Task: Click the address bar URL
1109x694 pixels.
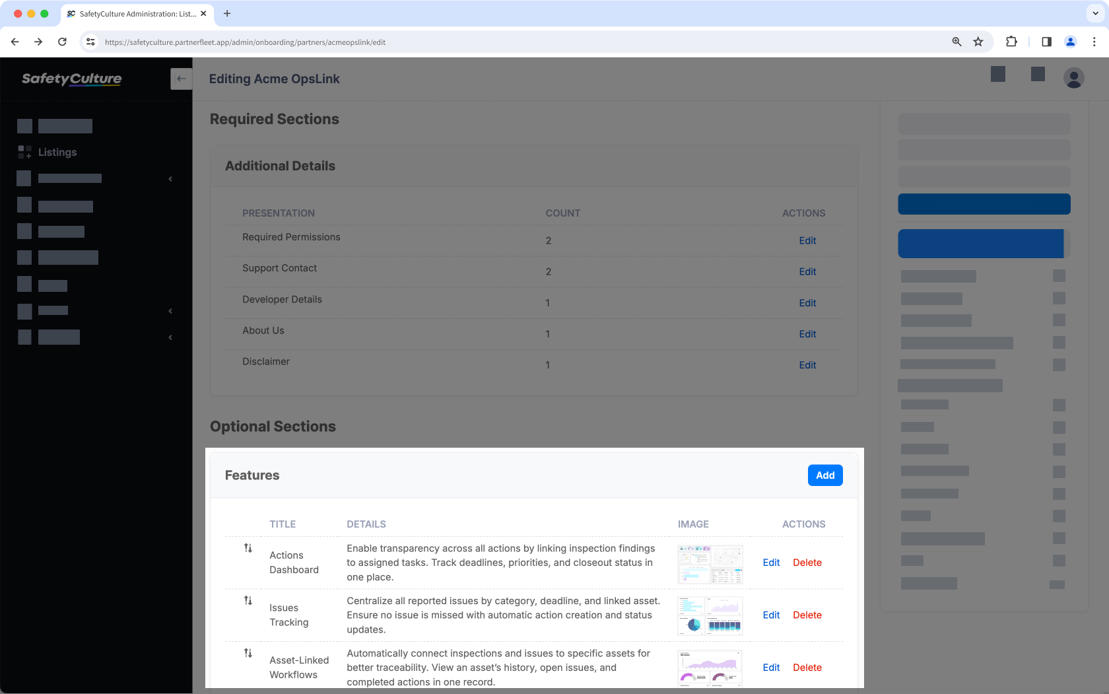Action: point(246,42)
